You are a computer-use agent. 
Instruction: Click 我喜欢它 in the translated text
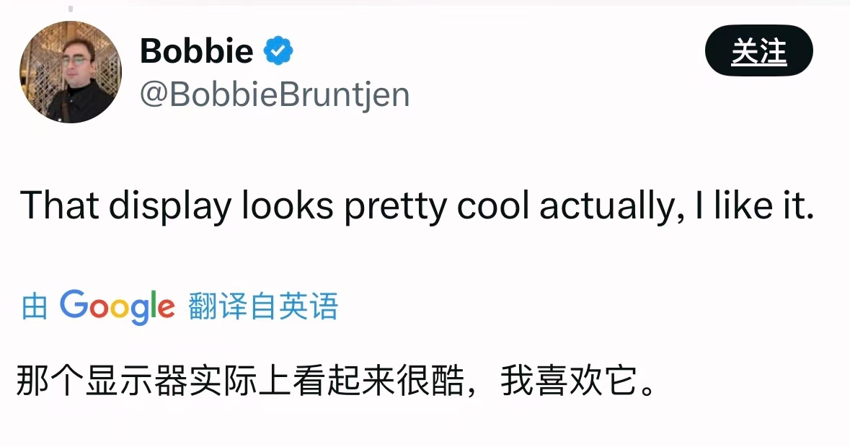pos(570,381)
